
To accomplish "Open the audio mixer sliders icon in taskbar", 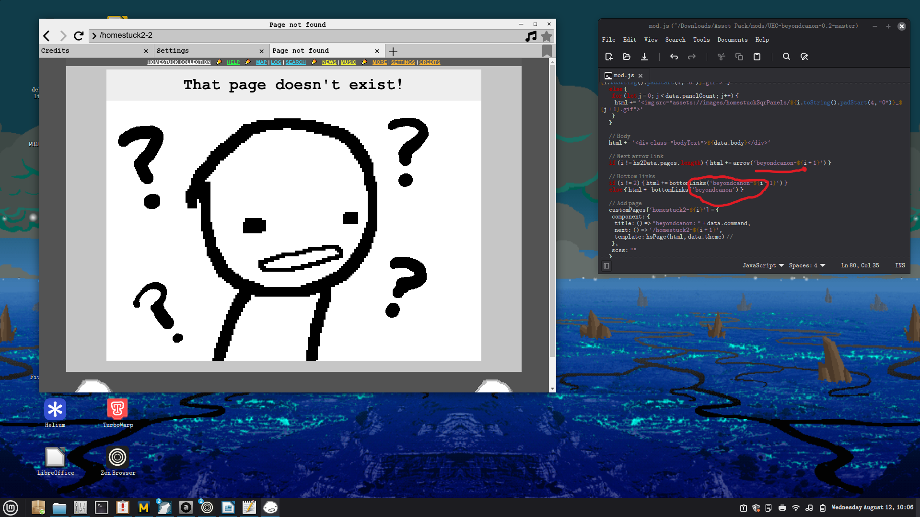I will (81, 507).
